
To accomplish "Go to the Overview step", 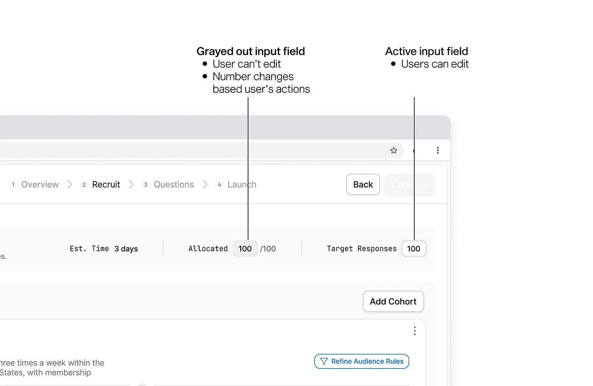I will (40, 185).
